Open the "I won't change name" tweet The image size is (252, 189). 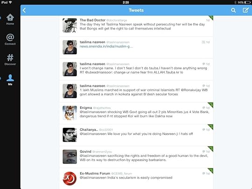coord(136,69)
